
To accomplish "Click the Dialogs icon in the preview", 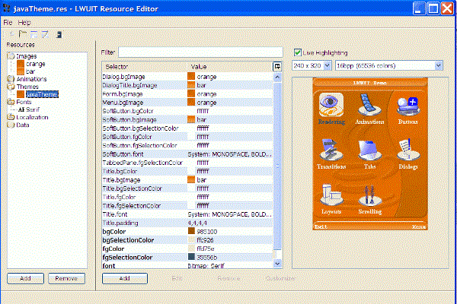I will tap(407, 150).
